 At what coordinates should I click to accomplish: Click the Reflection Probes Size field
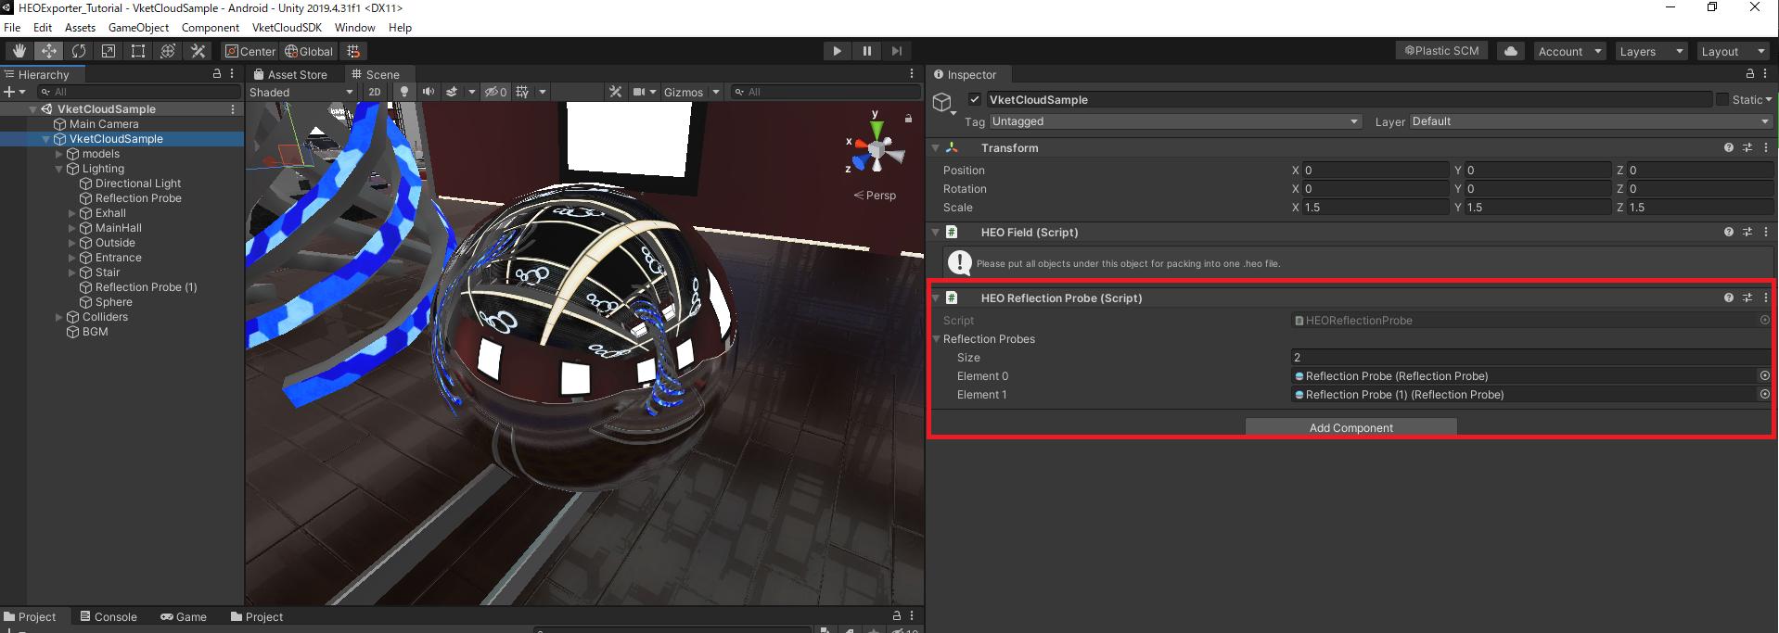tap(1530, 358)
